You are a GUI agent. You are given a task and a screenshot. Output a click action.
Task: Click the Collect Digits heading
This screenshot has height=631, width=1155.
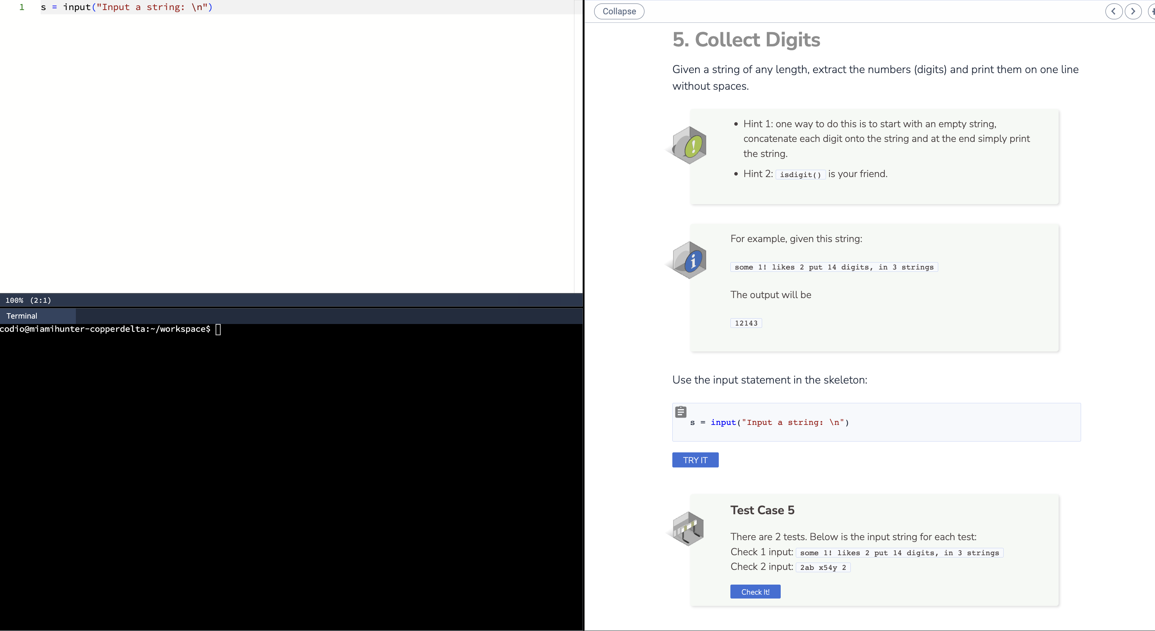pos(746,39)
